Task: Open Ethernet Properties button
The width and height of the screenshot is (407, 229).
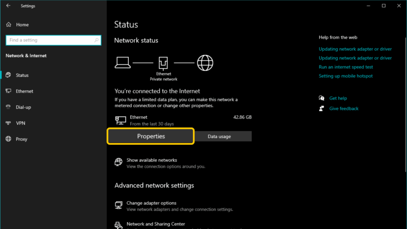Action: pyautogui.click(x=151, y=136)
